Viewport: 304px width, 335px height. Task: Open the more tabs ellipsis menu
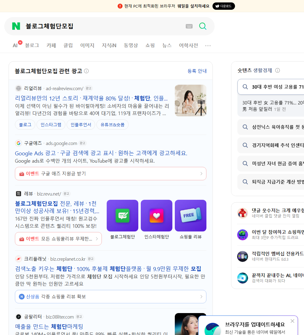(x=208, y=45)
